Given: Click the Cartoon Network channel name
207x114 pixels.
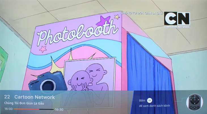Looking at the screenshot, I should (35, 97).
